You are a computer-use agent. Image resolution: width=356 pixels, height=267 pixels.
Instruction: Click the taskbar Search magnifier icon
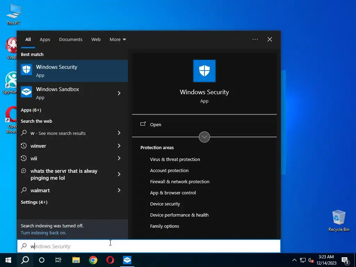pyautogui.click(x=25, y=260)
